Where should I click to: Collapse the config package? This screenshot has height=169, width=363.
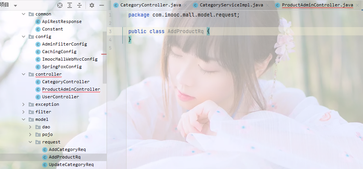click(23, 37)
